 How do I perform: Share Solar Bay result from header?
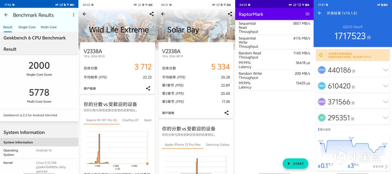(230, 14)
